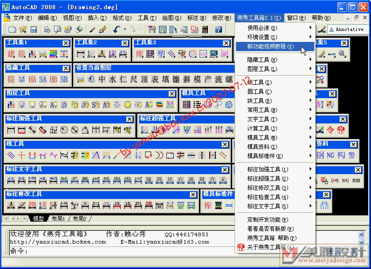Viewport: 371px width, 269px height.
Task: Choose 定制开发功能(W) from the menu
Action: [276, 220]
